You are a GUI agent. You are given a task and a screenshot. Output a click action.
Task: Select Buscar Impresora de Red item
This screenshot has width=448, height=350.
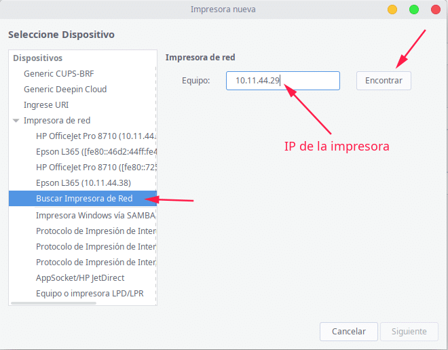(x=84, y=199)
